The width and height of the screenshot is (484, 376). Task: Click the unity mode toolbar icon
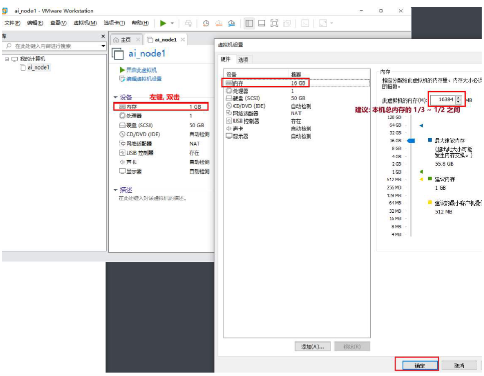[287, 23]
